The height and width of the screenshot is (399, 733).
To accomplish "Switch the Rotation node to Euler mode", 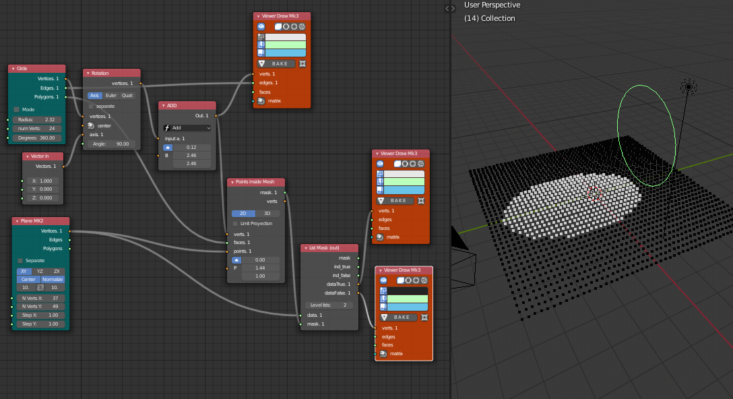I will [111, 96].
